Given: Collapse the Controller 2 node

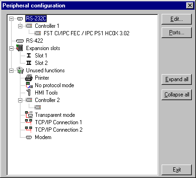Looking at the screenshot, I should pyautogui.click(x=20, y=100).
